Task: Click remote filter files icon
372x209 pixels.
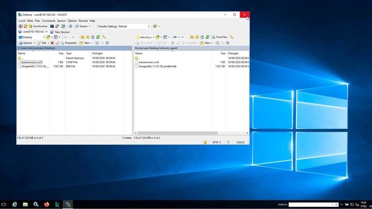Action: [x=165, y=37]
